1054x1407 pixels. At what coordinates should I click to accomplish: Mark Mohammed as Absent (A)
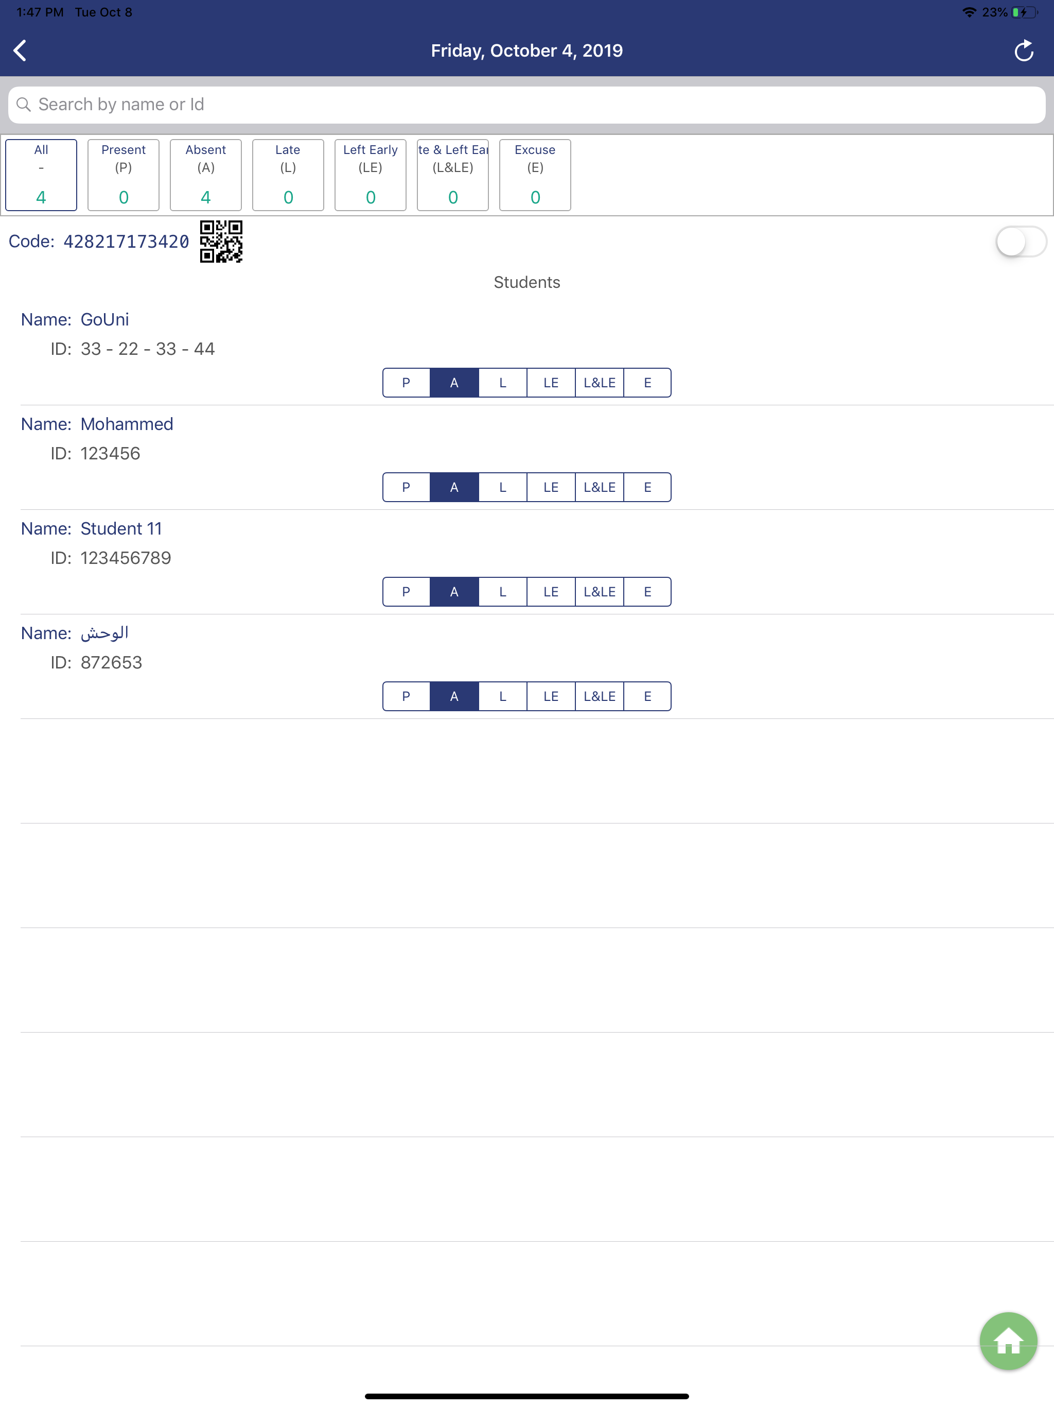(454, 487)
